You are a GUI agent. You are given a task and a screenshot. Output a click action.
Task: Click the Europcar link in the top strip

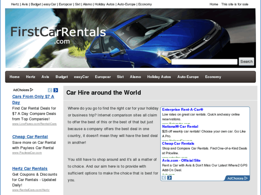click(x=65, y=4)
